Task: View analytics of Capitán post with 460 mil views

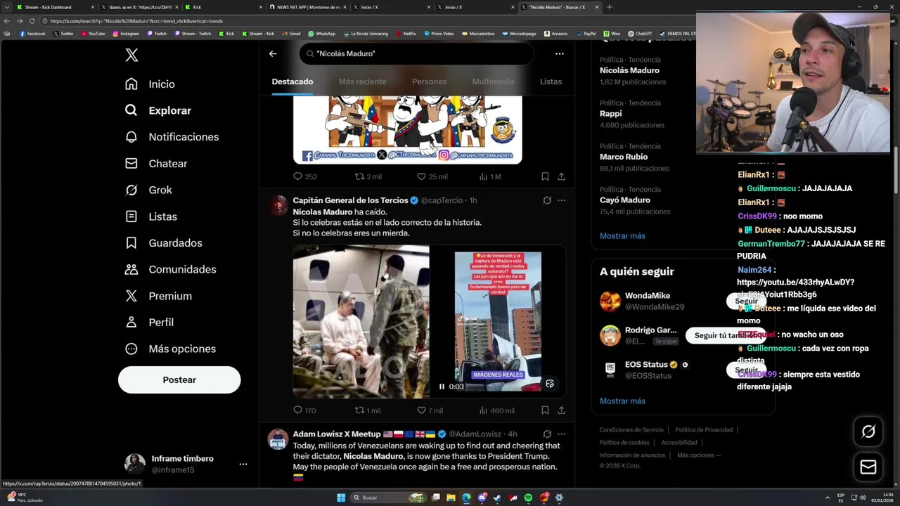Action: (496, 410)
